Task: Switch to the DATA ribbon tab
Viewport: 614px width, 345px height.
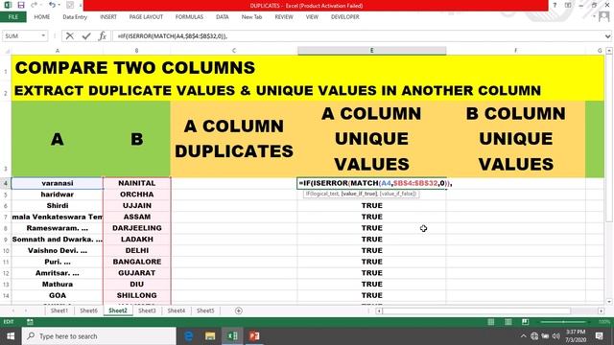Action: pyautogui.click(x=222, y=17)
